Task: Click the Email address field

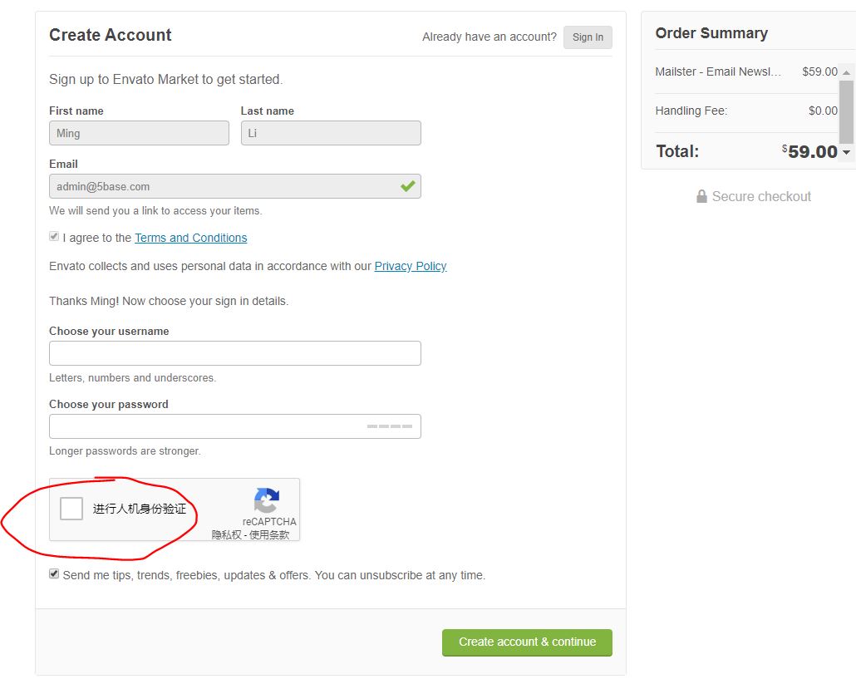Action: [x=235, y=186]
